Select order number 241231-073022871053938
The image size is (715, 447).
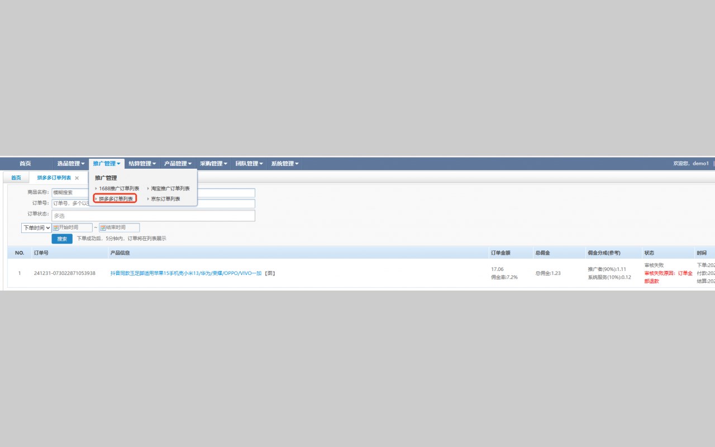click(65, 273)
